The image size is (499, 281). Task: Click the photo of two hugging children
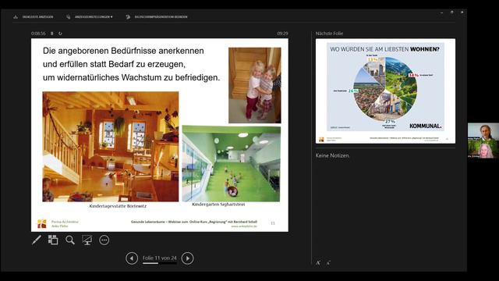[x=255, y=85]
